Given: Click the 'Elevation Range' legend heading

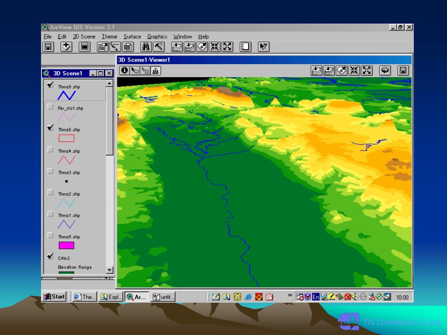Looking at the screenshot, I should point(75,267).
